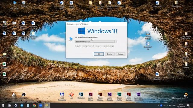The height and width of the screenshot is (108, 193).
Task: Open the Корзина recycle bin icon
Action: [x=24, y=4]
